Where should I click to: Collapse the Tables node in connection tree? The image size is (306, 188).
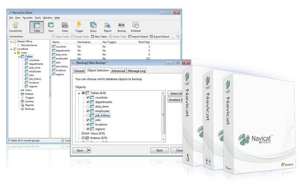19,57
